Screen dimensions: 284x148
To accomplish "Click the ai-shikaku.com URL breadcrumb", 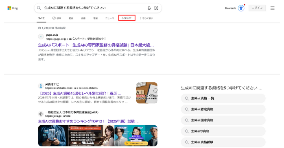I will tap(72, 88).
